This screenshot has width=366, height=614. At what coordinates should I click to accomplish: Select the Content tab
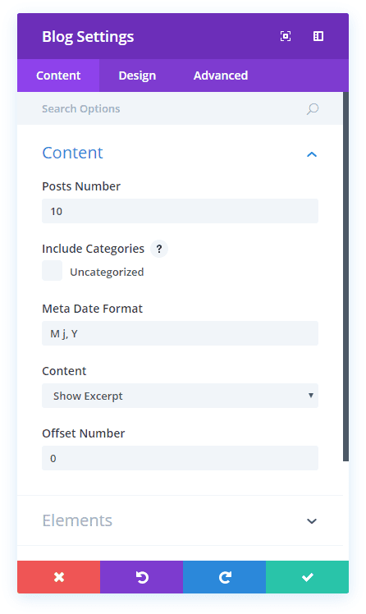(58, 76)
